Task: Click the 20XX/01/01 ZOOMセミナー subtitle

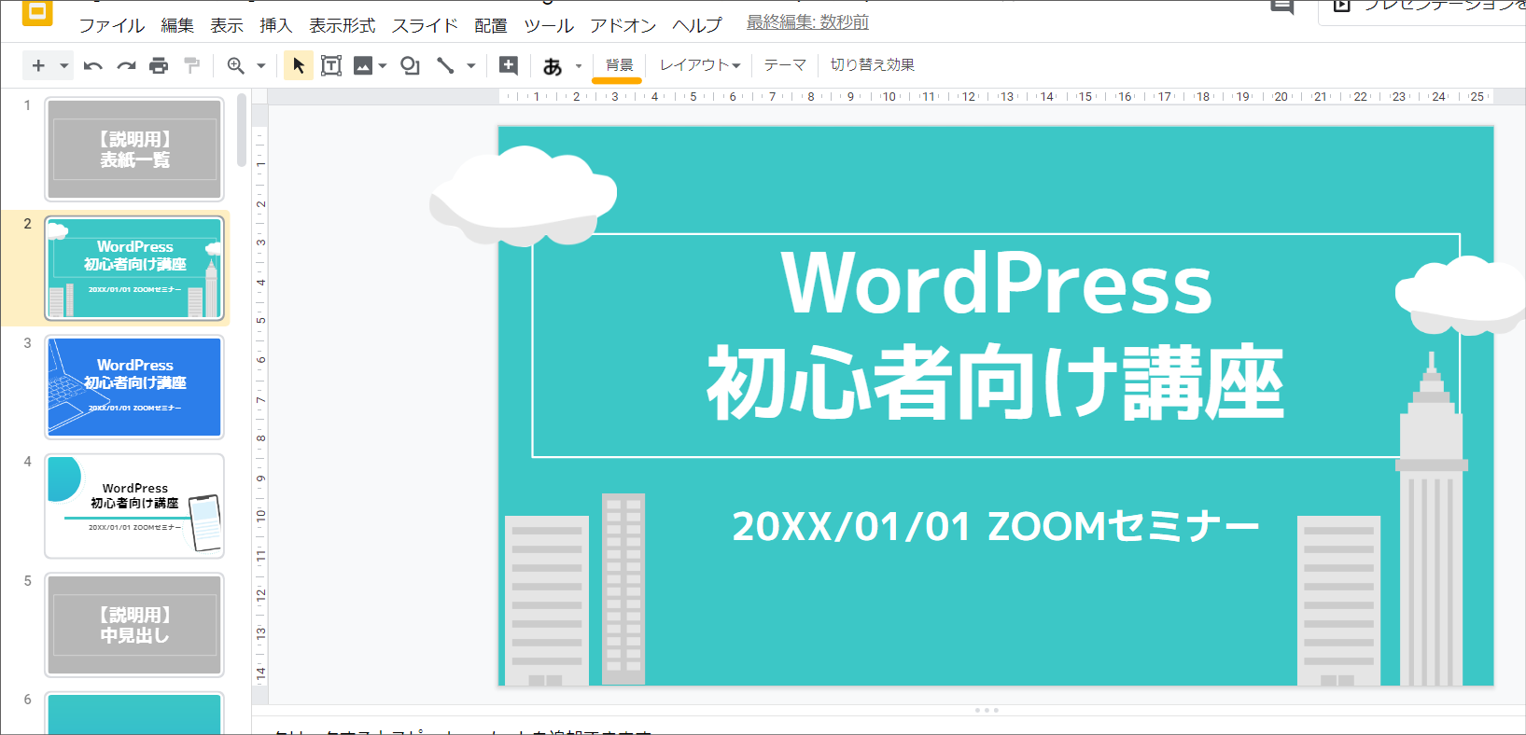Action: [996, 527]
